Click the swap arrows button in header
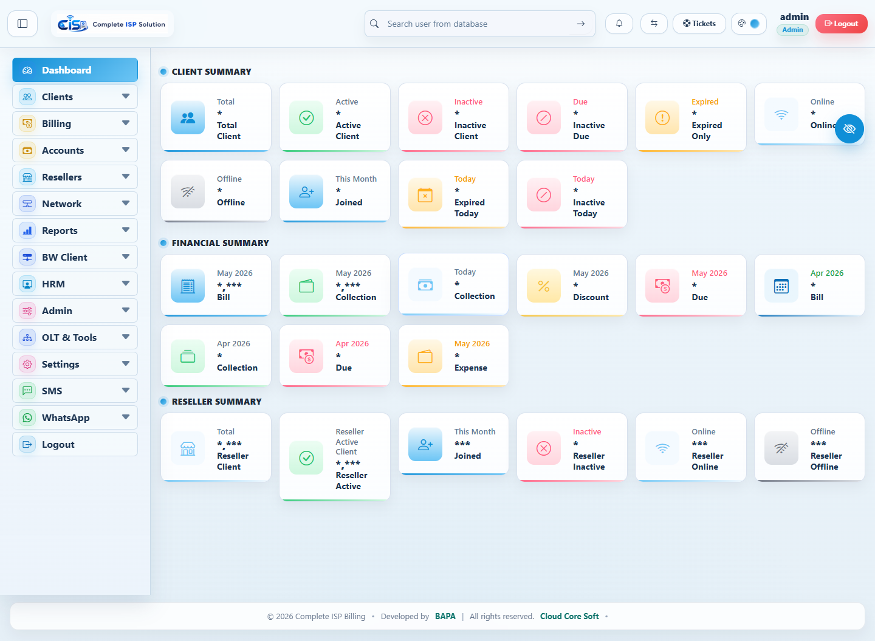875x641 pixels. point(654,24)
